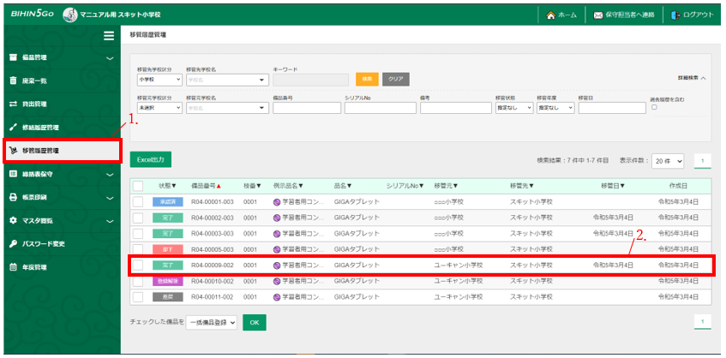This screenshot has height=358, width=726.
Task: Collapse the 詳細検索 expander
Action: [692, 78]
